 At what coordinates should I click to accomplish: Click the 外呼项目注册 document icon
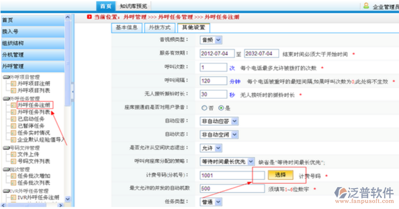pos(13,84)
